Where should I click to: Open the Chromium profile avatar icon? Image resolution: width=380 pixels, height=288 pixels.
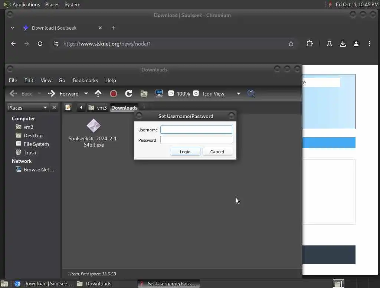[x=356, y=44]
